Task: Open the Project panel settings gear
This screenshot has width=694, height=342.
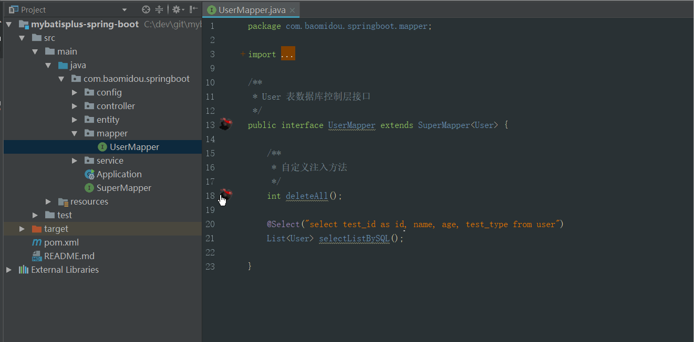Action: point(175,9)
